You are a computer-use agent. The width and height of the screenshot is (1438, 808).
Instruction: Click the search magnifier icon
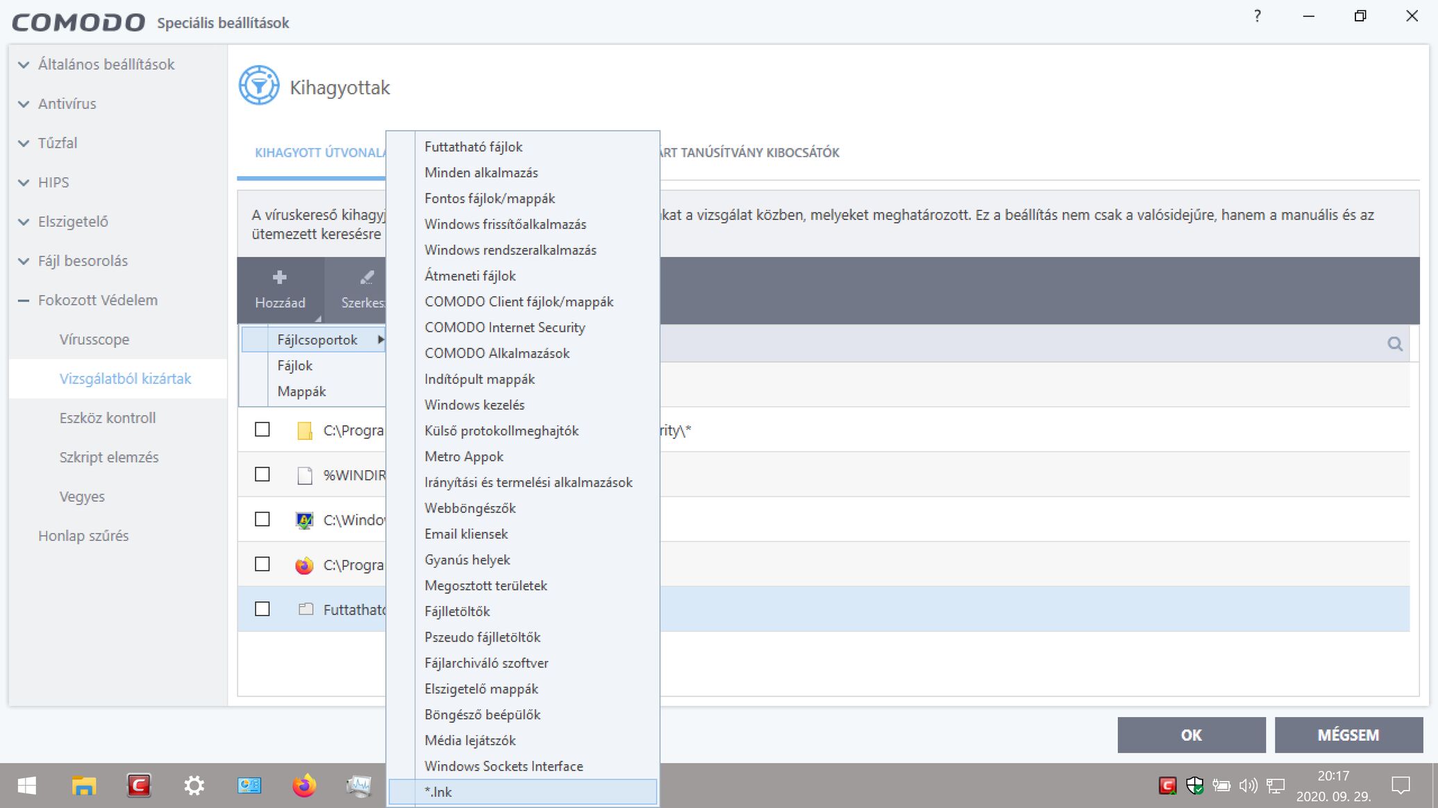(1395, 344)
